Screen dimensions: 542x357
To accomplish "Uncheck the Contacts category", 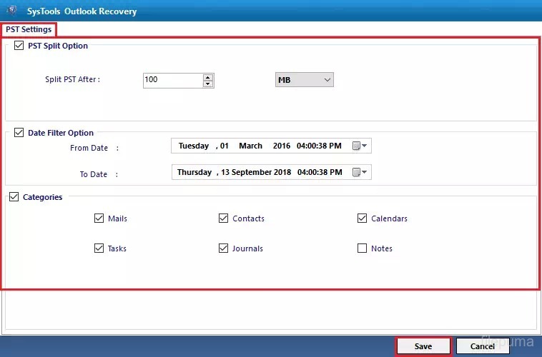I will point(224,218).
